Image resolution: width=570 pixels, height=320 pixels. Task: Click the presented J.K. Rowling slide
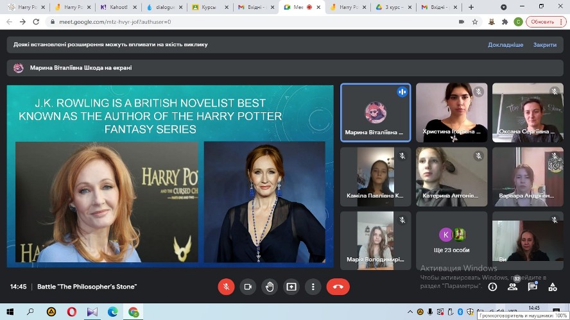(170, 176)
